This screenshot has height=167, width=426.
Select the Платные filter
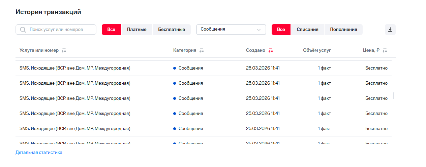[x=136, y=30]
